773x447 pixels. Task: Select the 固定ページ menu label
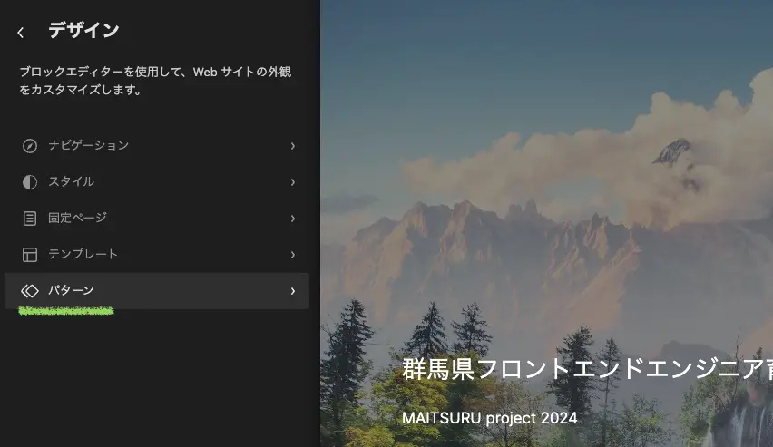tap(77, 218)
